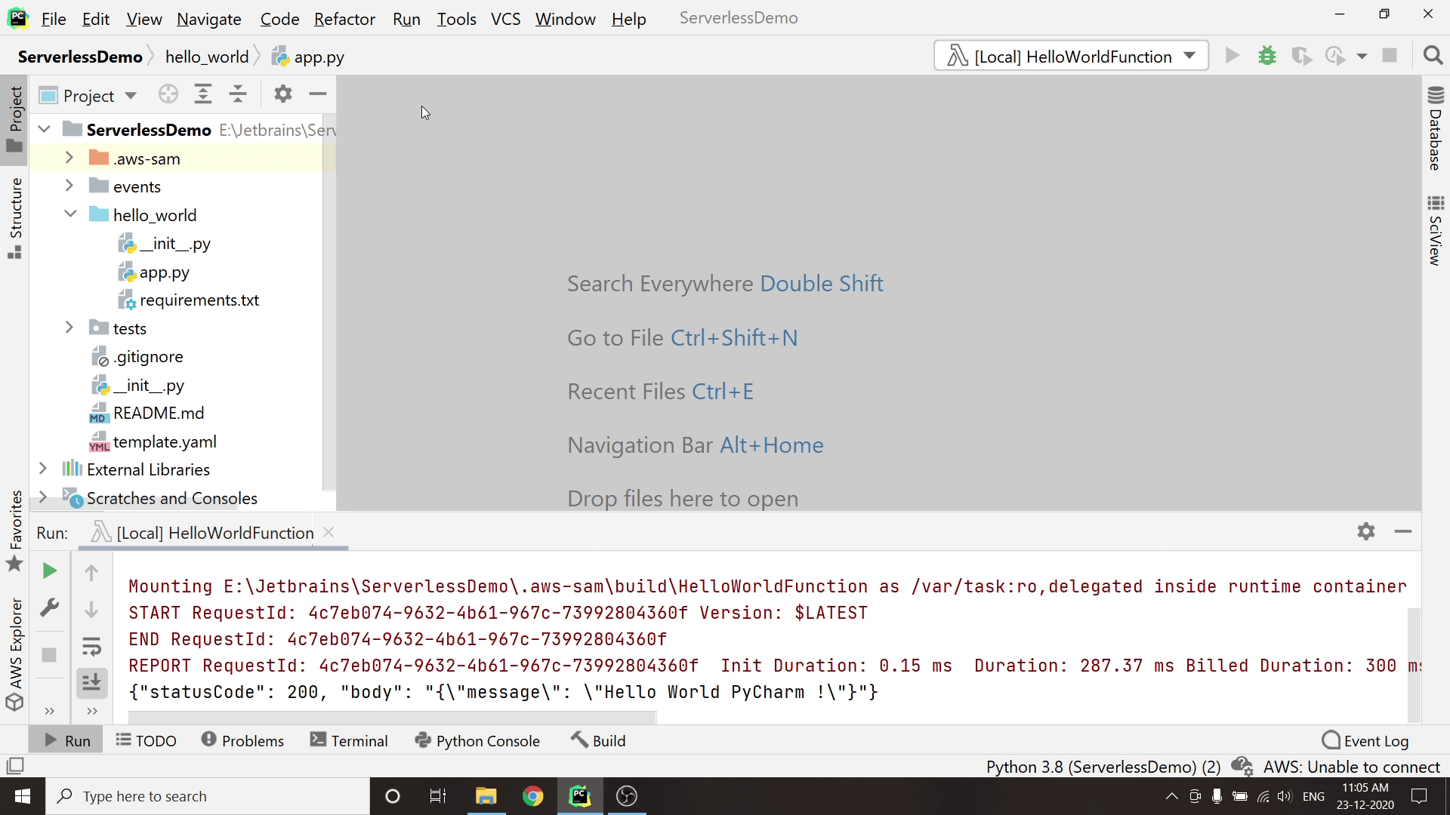This screenshot has height=815, width=1450.
Task: Open the Event Log
Action: pos(1365,741)
